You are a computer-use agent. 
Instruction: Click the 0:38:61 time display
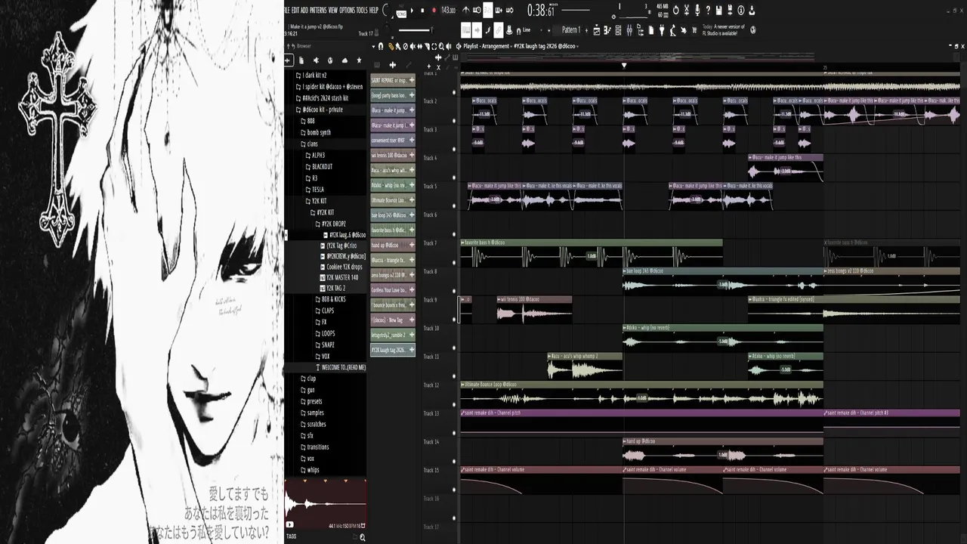(541, 11)
